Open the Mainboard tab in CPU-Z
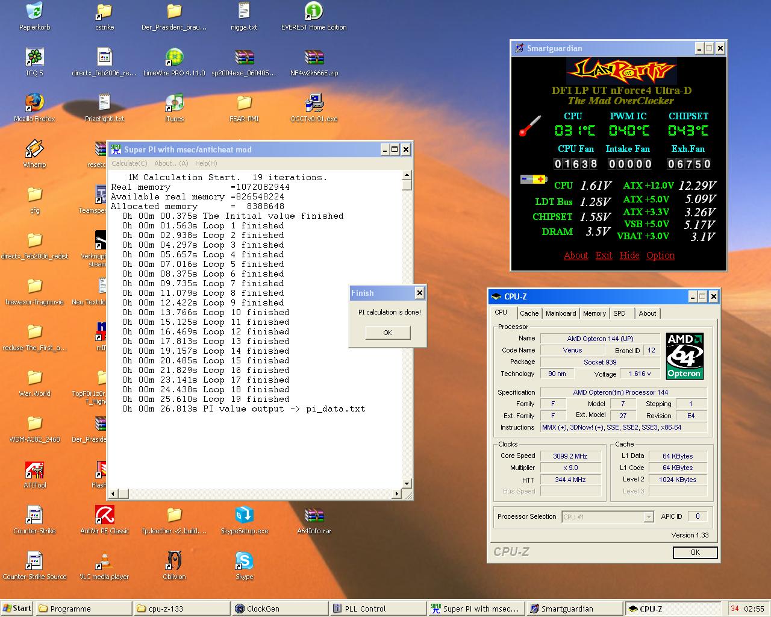The height and width of the screenshot is (617, 771). click(x=560, y=313)
